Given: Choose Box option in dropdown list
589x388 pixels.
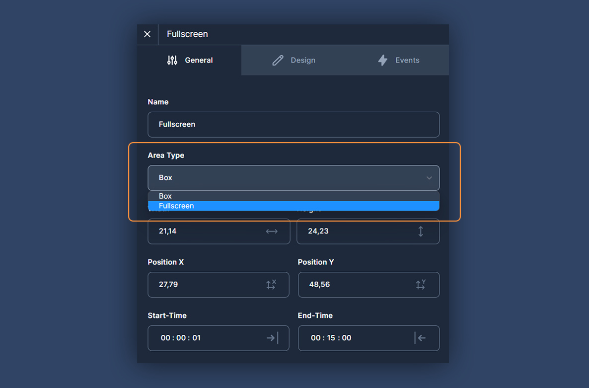Looking at the screenshot, I should (x=294, y=196).
